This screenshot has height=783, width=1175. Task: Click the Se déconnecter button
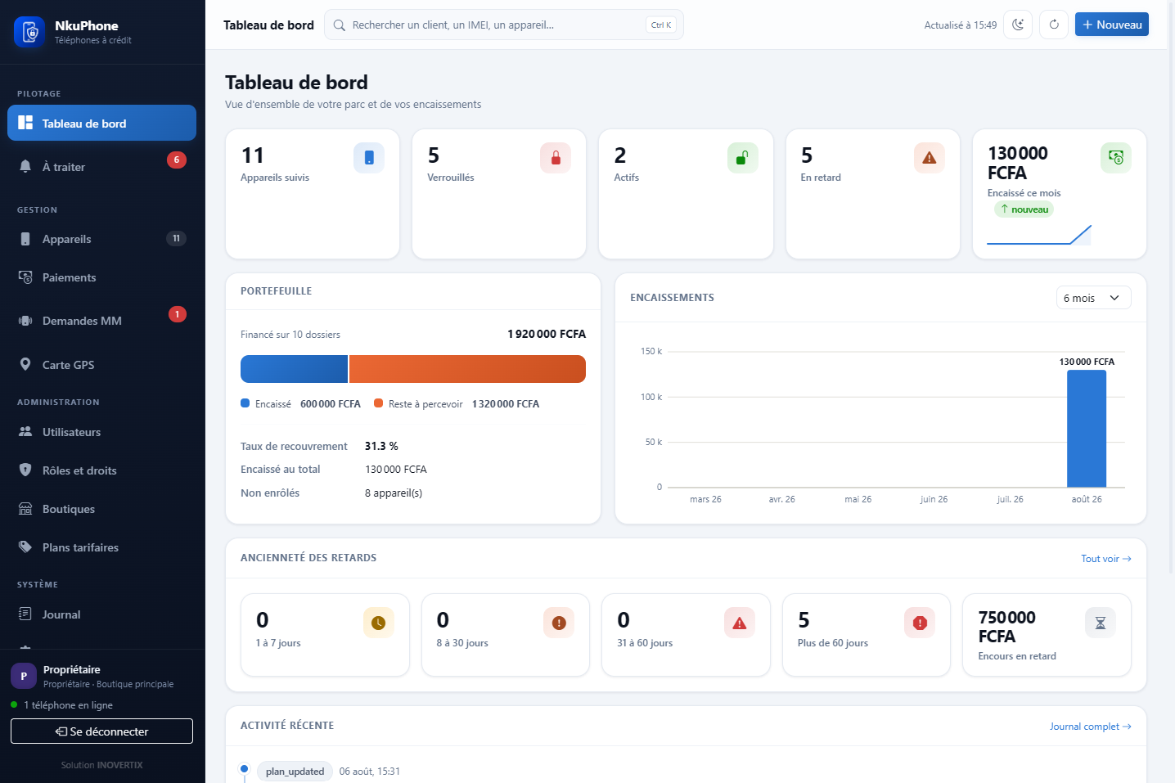point(101,731)
